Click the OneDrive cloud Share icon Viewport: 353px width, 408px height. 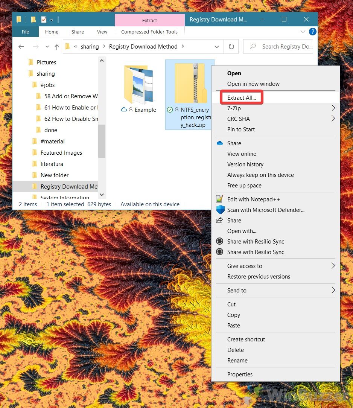click(x=220, y=143)
